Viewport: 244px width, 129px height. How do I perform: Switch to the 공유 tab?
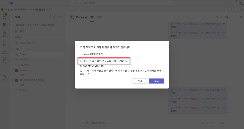coord(99,17)
